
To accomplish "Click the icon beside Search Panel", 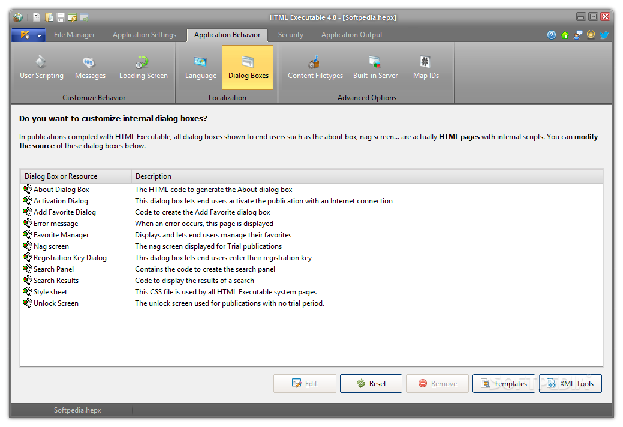I will 28,269.
